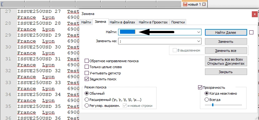Select Когда неактивно transparency option
Image resolution: width=259 pixels, height=120 pixels.
pos(207,93)
